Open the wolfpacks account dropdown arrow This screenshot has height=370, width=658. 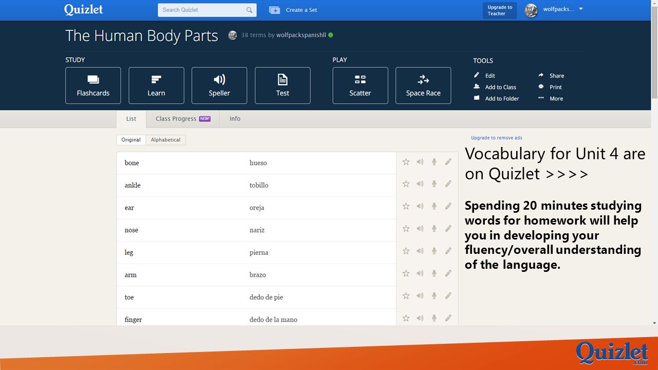(581, 9)
